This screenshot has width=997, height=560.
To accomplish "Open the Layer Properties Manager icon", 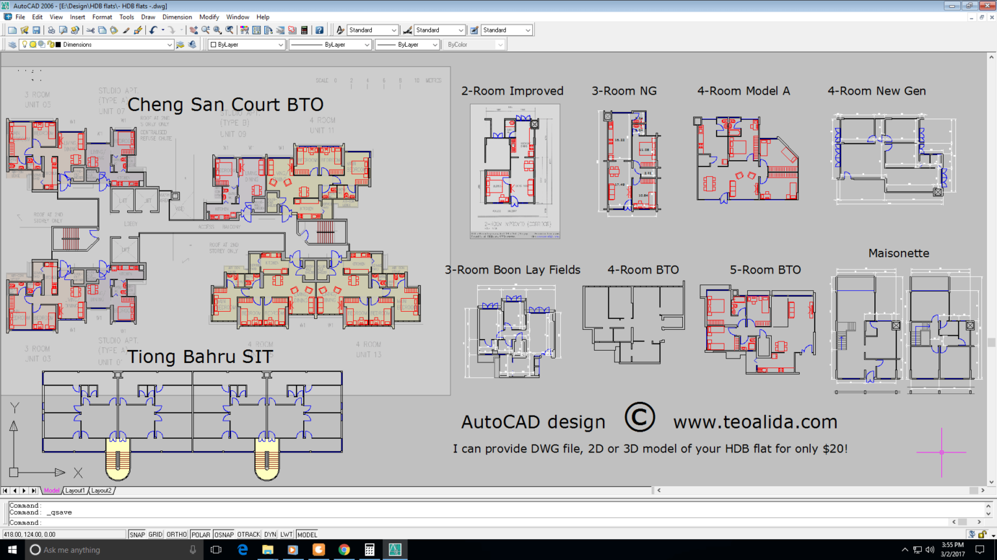I will 12,45.
